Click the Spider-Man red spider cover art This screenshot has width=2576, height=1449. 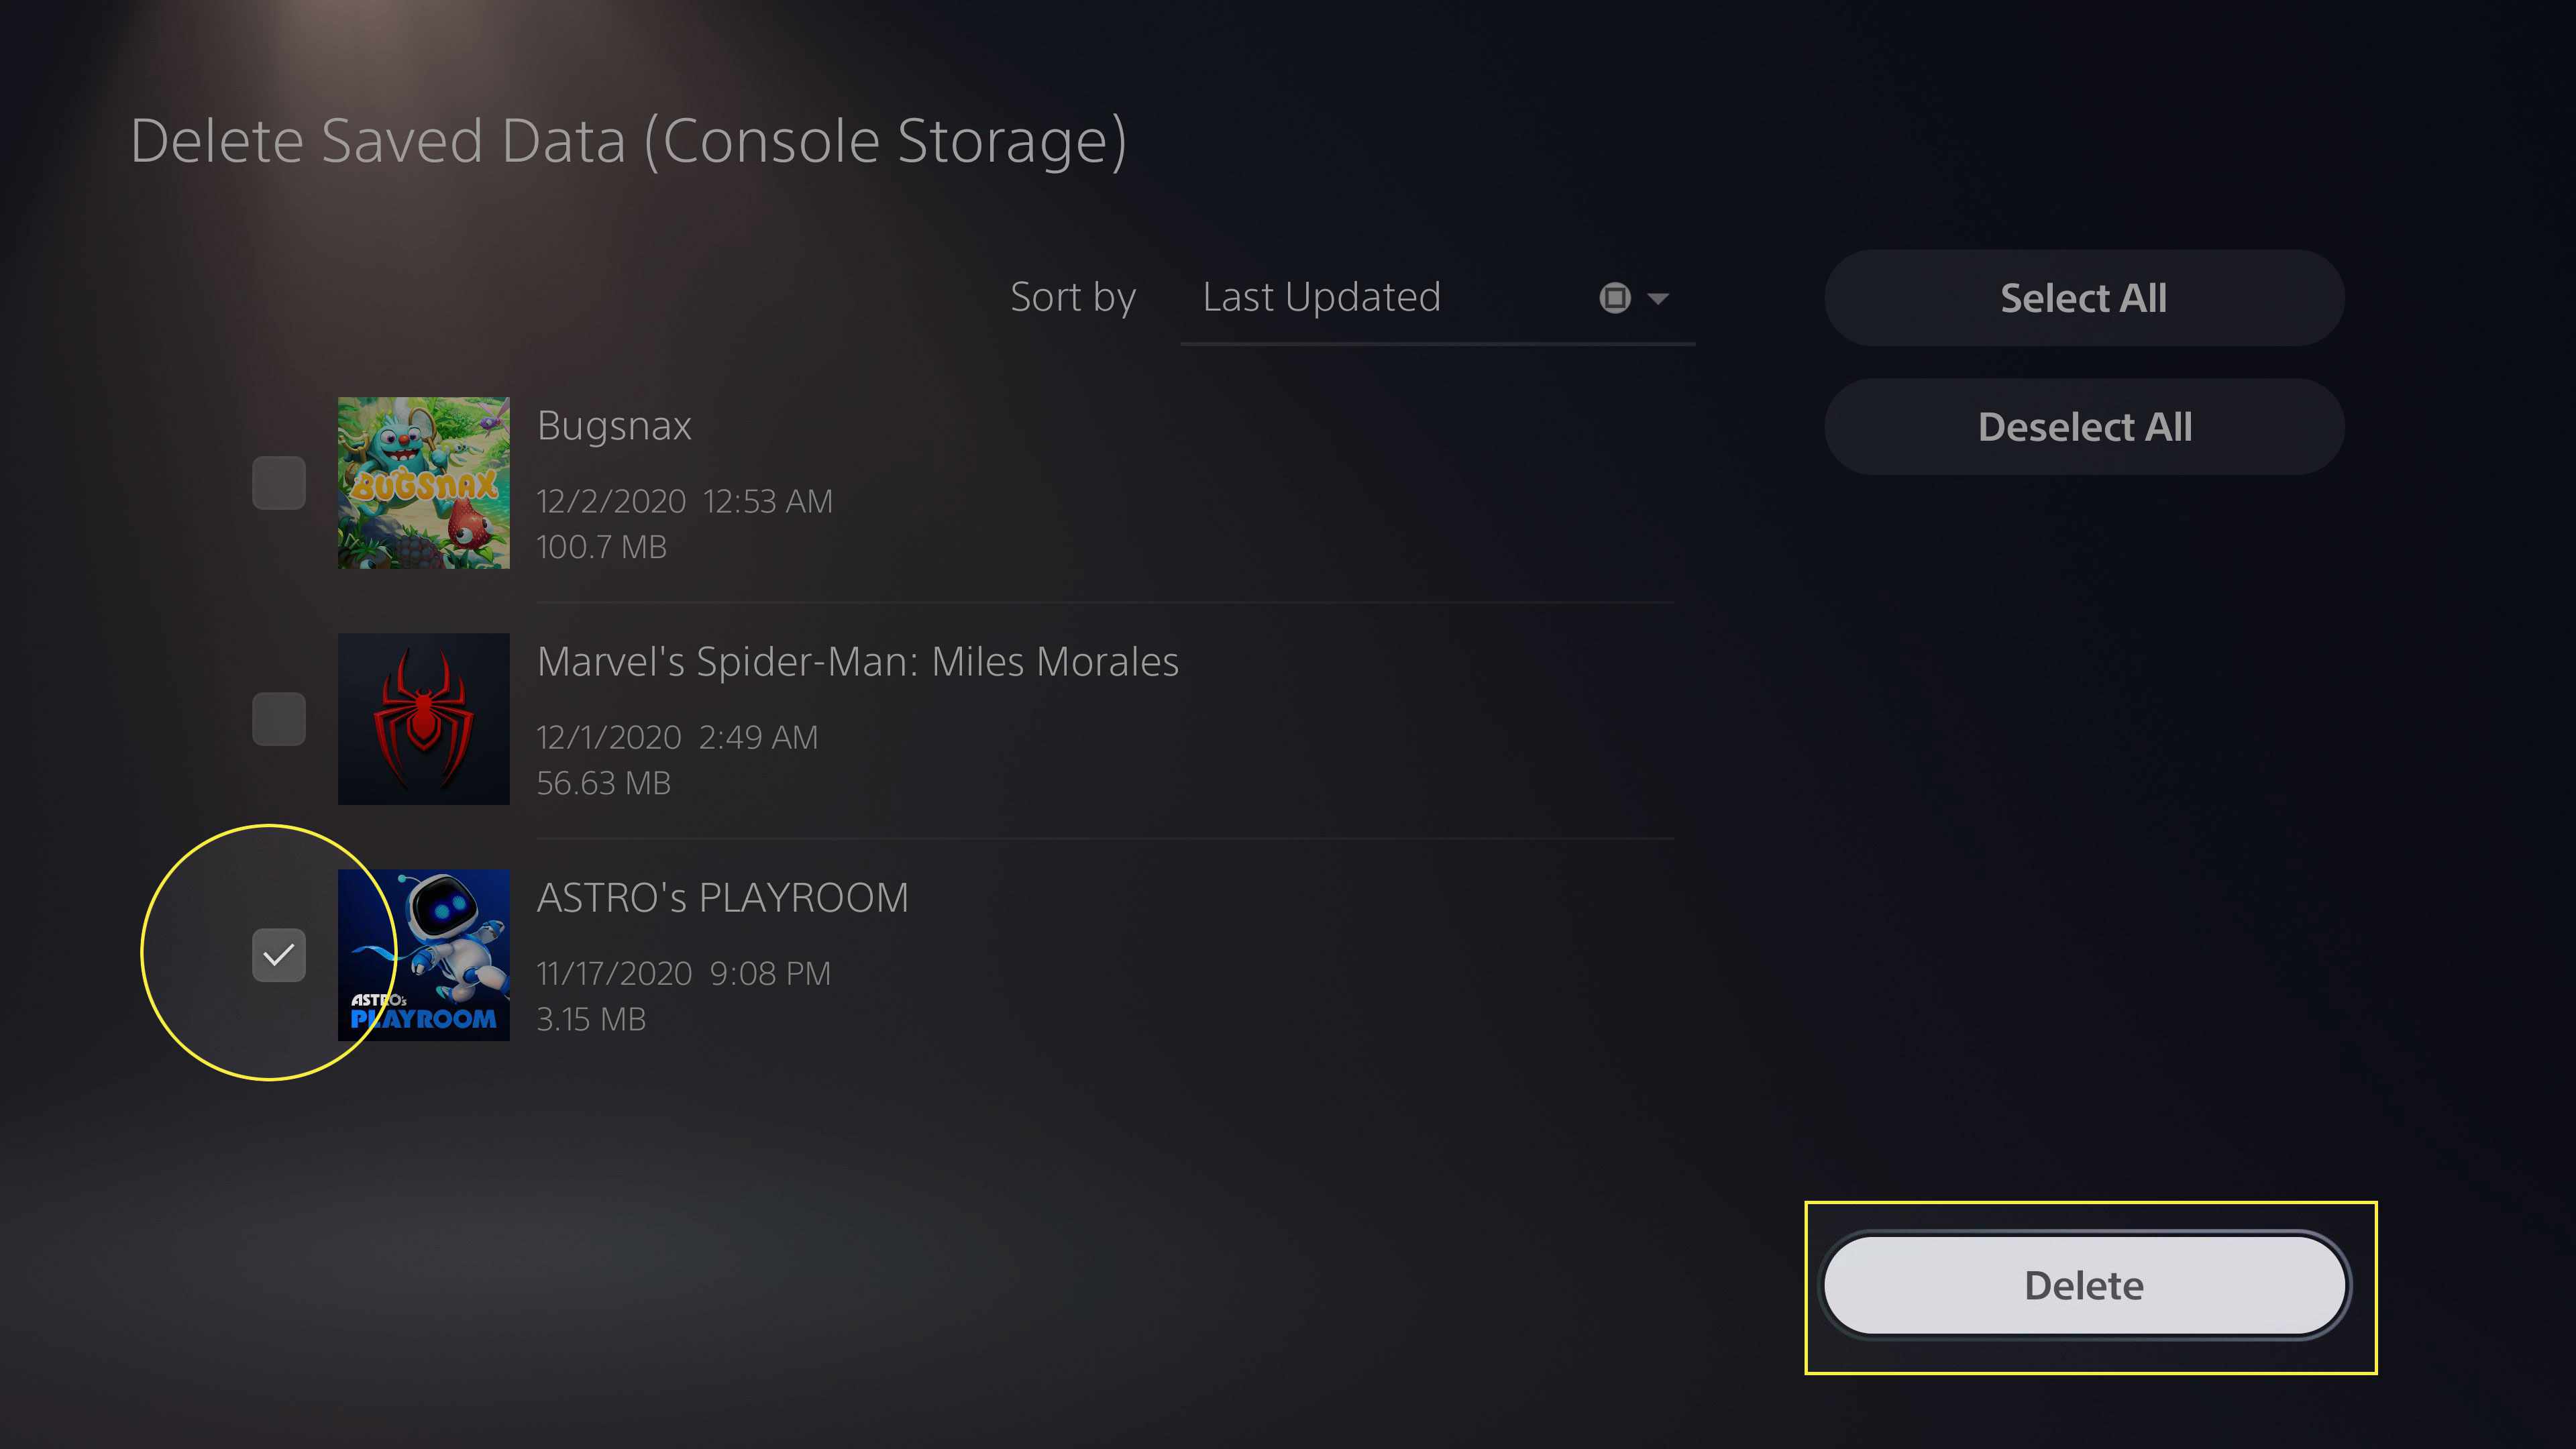pyautogui.click(x=424, y=719)
